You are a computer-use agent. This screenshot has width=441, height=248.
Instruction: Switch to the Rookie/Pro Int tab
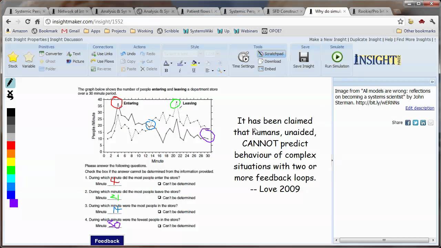pos(370,11)
